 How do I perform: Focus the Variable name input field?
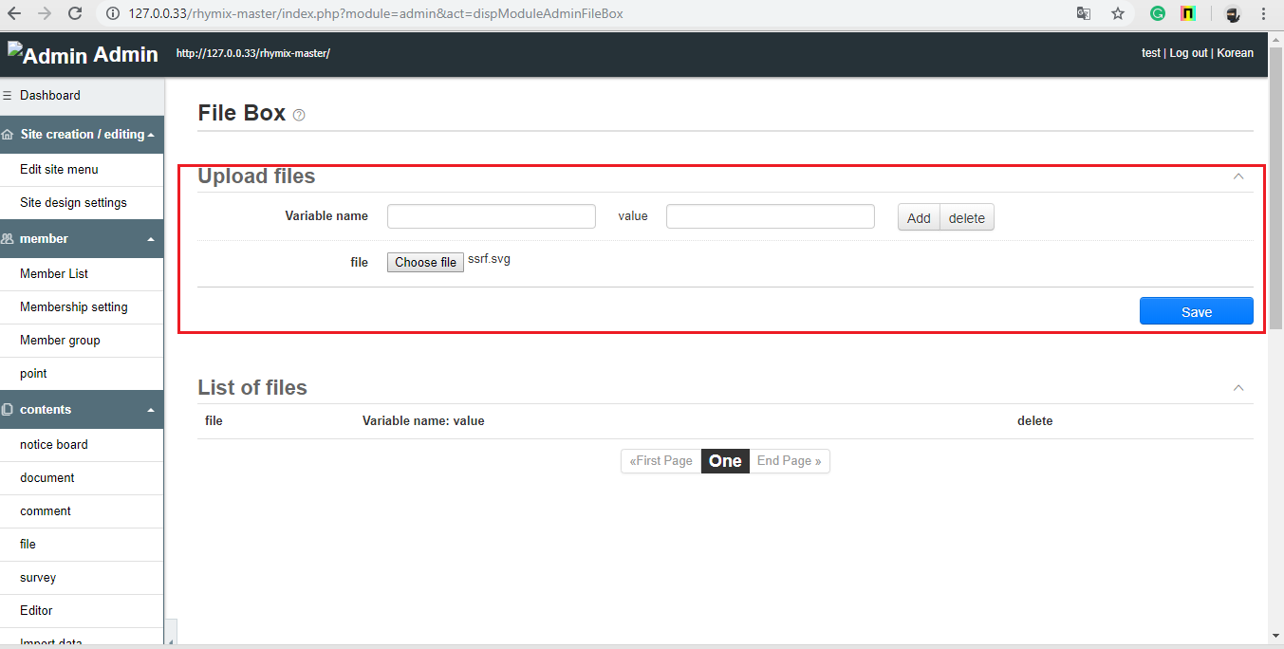pos(492,216)
